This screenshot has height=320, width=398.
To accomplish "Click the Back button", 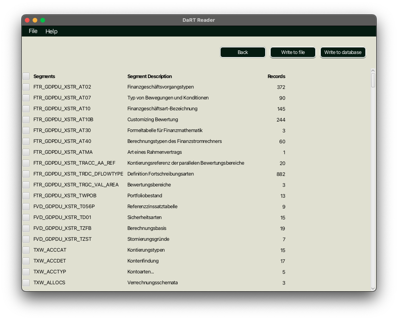I will point(243,52).
